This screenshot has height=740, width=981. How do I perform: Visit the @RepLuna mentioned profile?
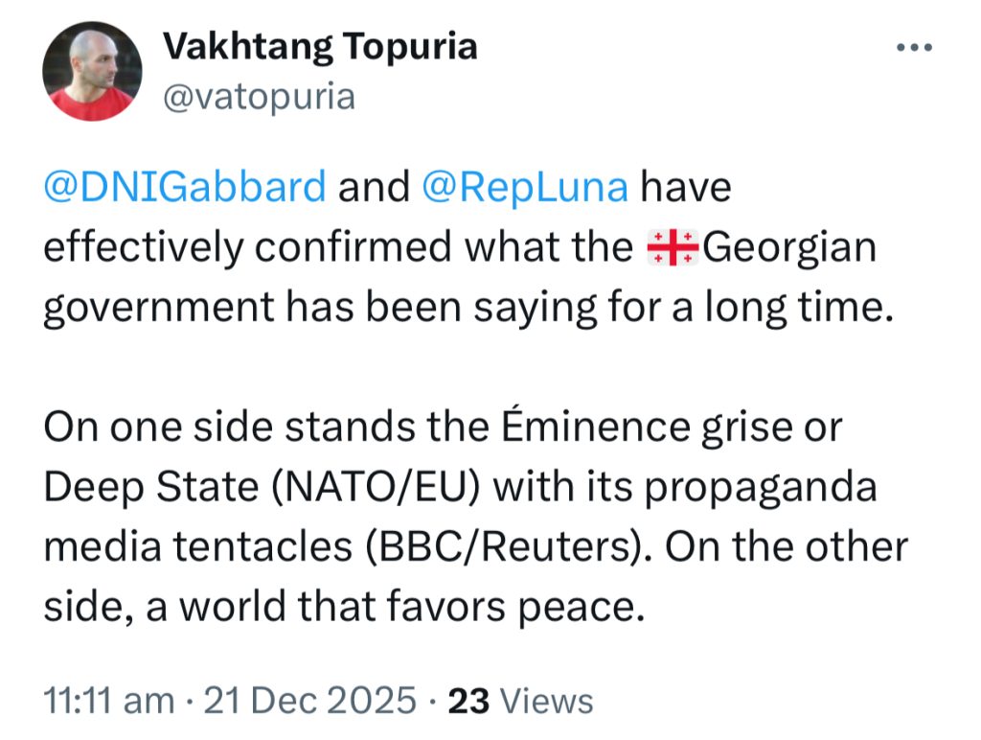coord(525,187)
